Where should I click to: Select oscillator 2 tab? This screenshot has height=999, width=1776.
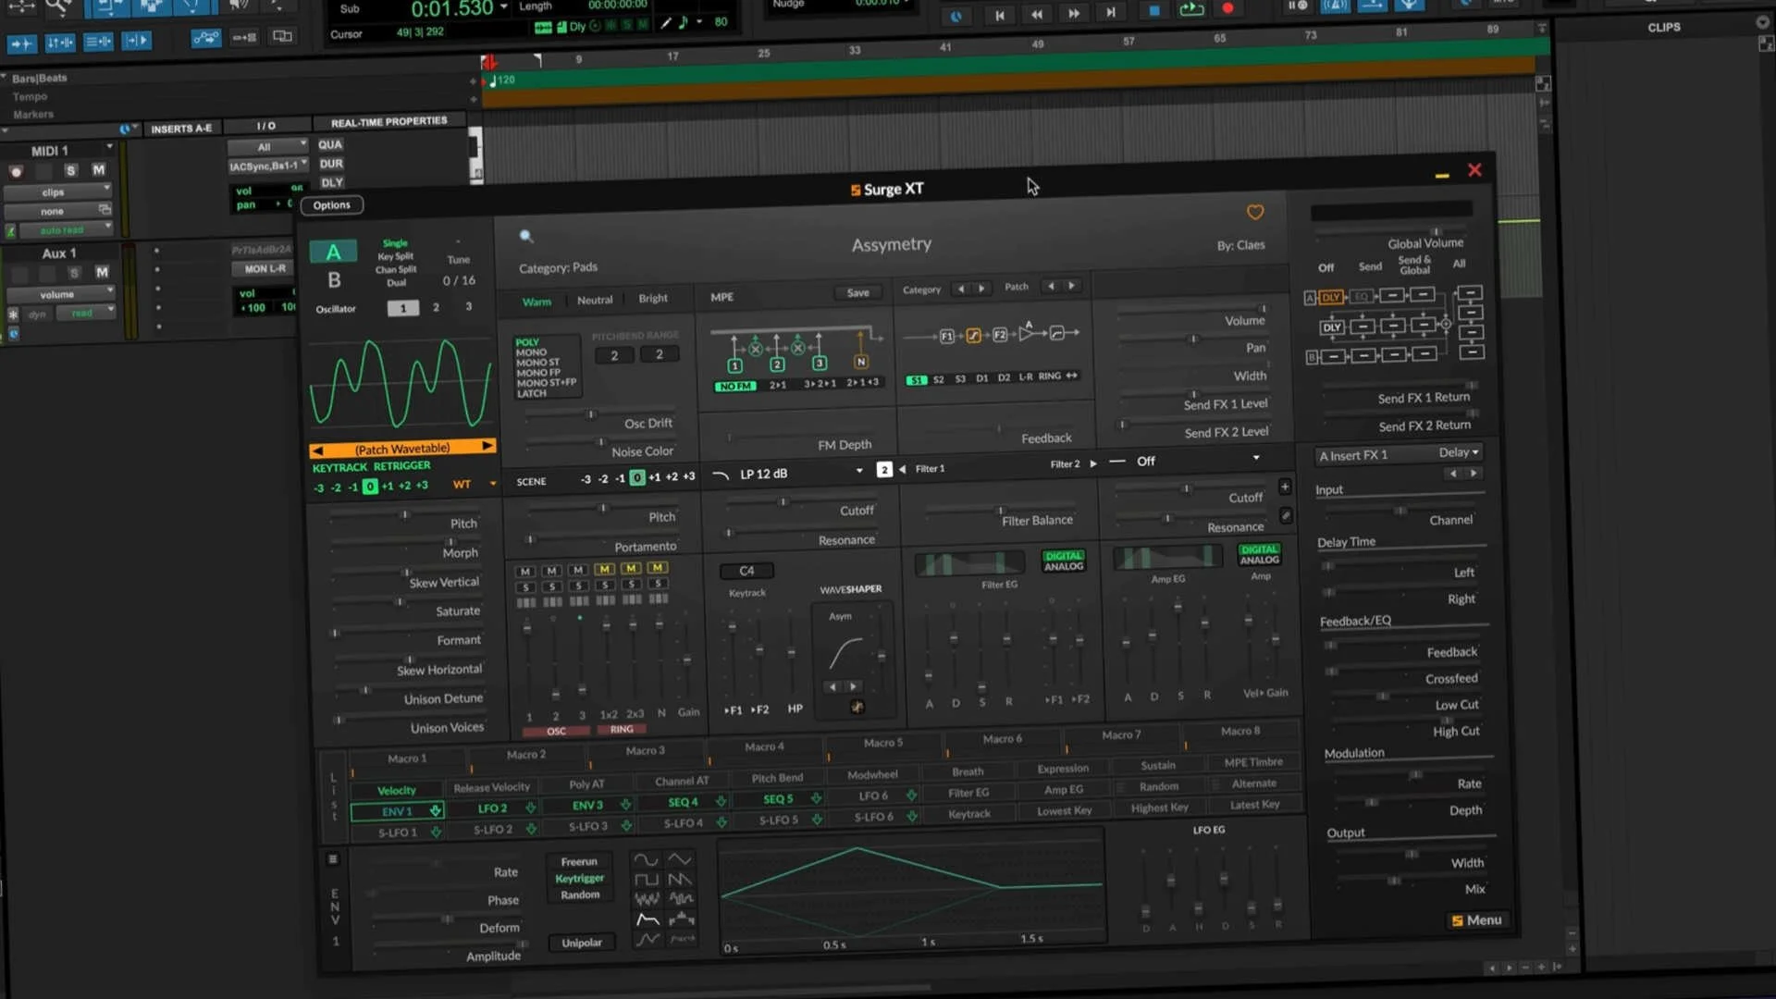pyautogui.click(x=436, y=307)
